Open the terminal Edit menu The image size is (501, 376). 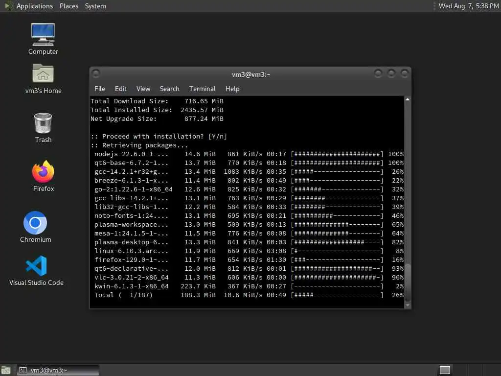(x=120, y=89)
